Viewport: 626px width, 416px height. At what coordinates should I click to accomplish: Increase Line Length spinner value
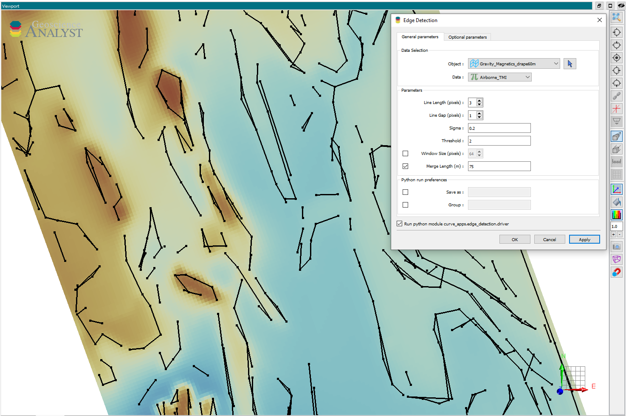[x=479, y=101]
